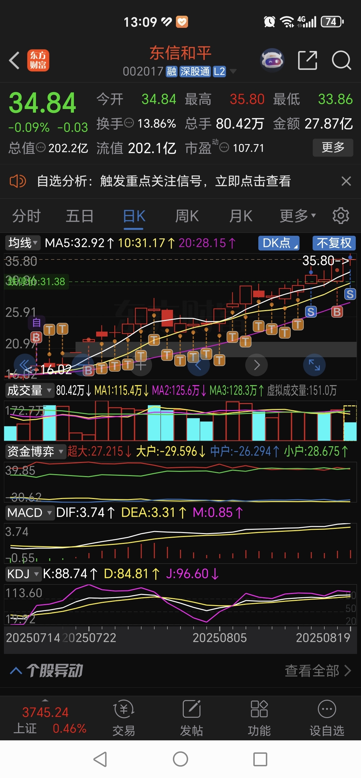361x778 pixels.
Task: Go back with the top-left arrow
Action: tap(14, 61)
